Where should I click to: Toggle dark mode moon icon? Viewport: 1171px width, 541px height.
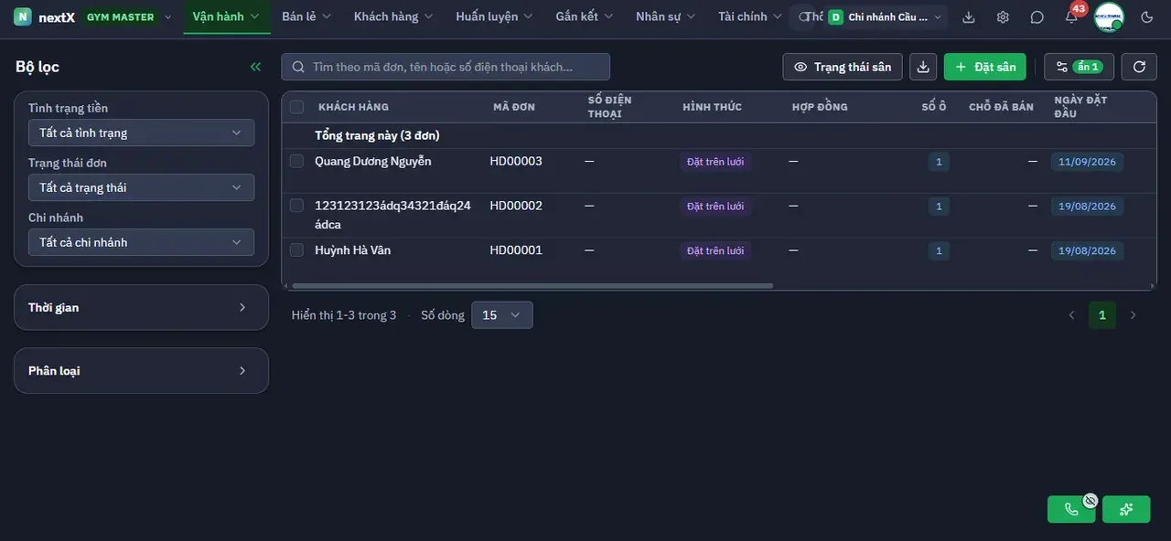(1147, 16)
